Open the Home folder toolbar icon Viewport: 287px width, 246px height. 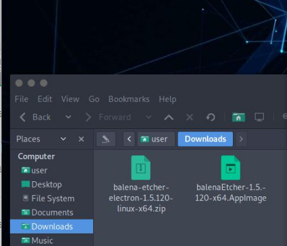pos(239,117)
